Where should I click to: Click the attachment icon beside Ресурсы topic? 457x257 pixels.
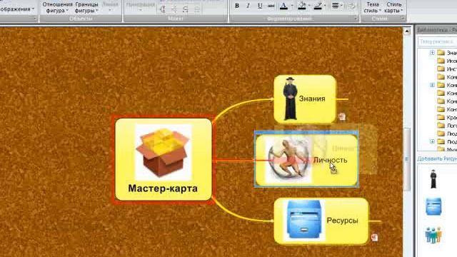(374, 238)
